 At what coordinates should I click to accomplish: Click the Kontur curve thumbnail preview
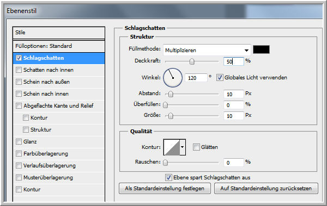coord(172,147)
